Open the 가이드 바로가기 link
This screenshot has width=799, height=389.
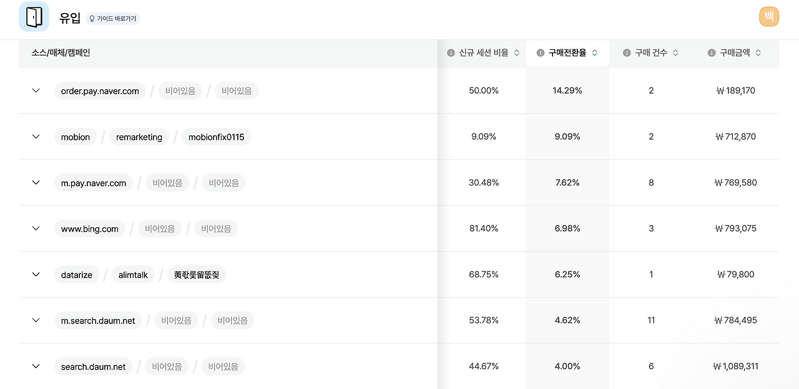pyautogui.click(x=113, y=19)
